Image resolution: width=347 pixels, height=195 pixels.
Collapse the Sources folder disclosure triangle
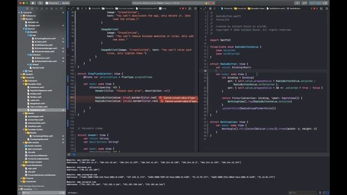(x=24, y=29)
